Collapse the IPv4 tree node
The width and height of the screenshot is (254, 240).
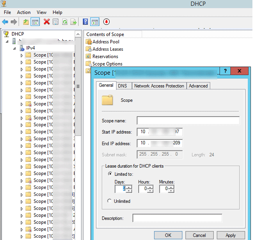click(x=14, y=48)
